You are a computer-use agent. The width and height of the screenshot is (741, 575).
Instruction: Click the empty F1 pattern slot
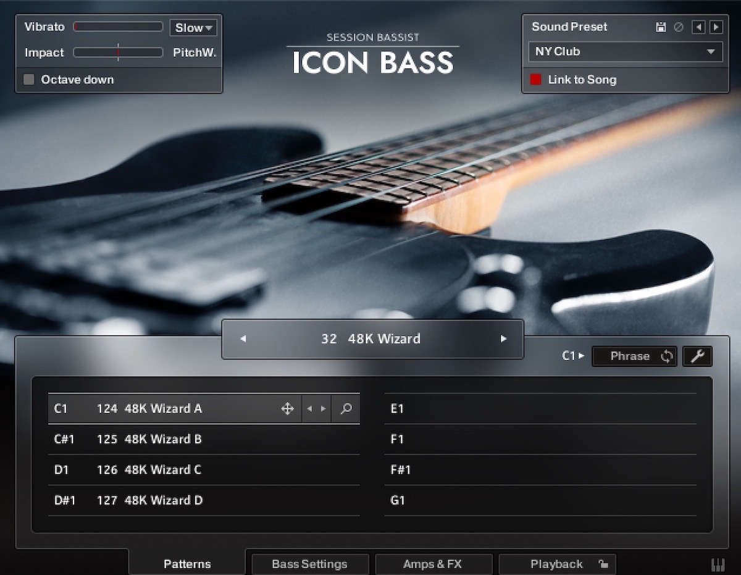coord(540,439)
